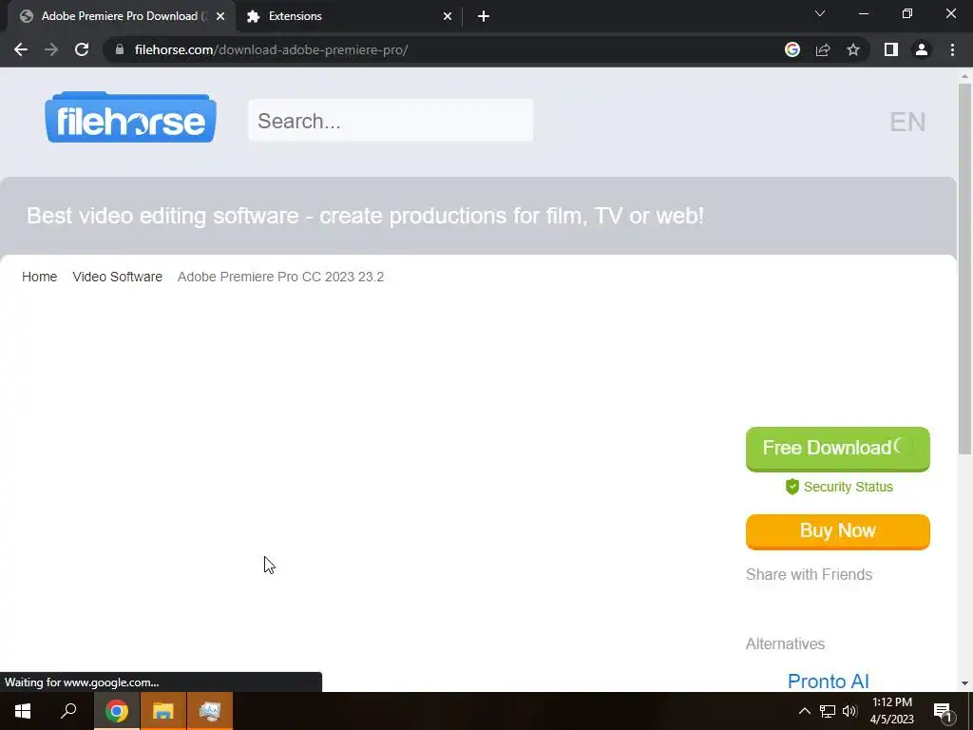Viewport: 973px width, 730px height.
Task: Open the Google extension icon in address bar
Action: click(x=792, y=49)
